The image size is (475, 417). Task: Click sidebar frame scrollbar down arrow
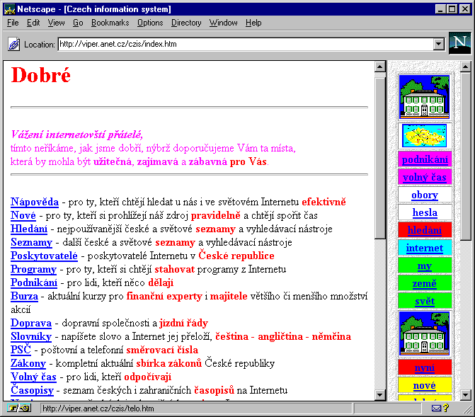[x=465, y=395]
